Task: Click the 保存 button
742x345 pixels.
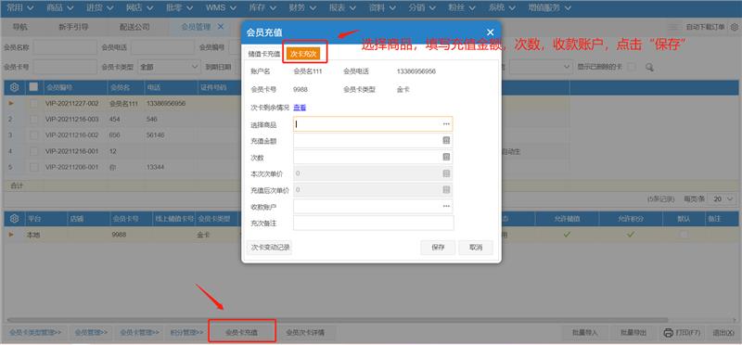Action: [x=438, y=248]
